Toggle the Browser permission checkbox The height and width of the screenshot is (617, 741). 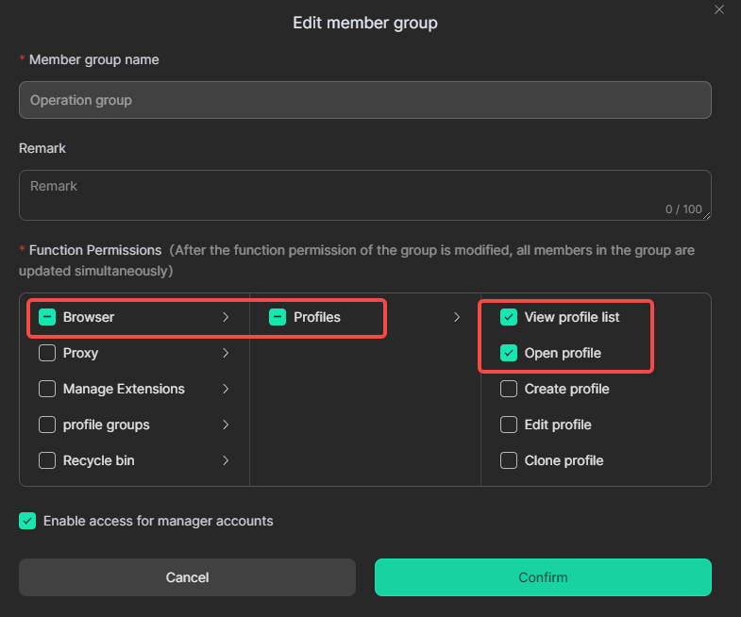(x=47, y=317)
